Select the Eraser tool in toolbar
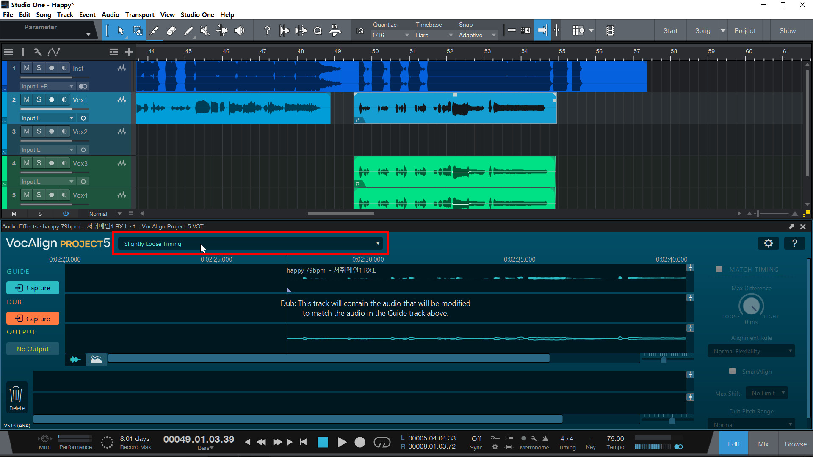 click(171, 30)
